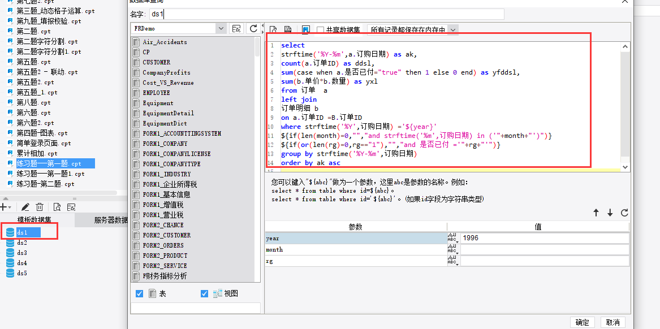Open the year parameter type dropdown
Screen dimensions: 660x329
coord(452,239)
